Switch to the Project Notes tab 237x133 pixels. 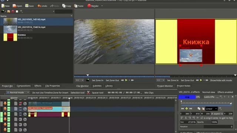(184, 86)
